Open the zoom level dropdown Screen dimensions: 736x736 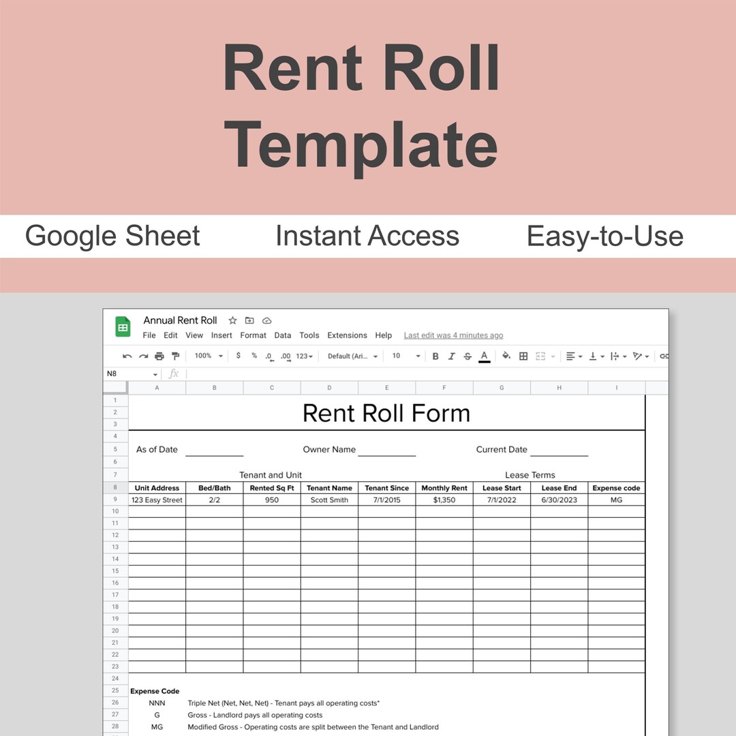point(206,356)
